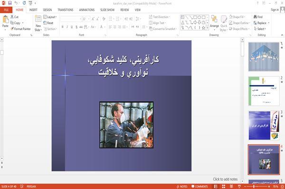Toggle Bold formatting
This screenshot has width=285, height=189.
63,27
